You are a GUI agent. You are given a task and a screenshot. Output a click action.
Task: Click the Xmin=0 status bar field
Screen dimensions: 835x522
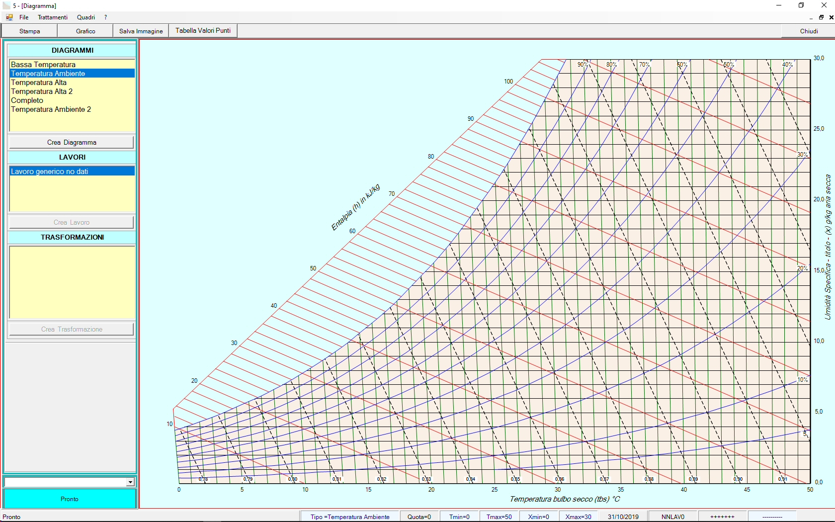539,517
